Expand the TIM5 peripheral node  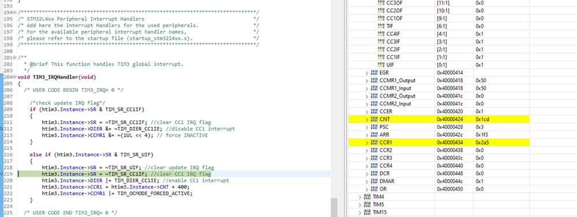[360, 204]
